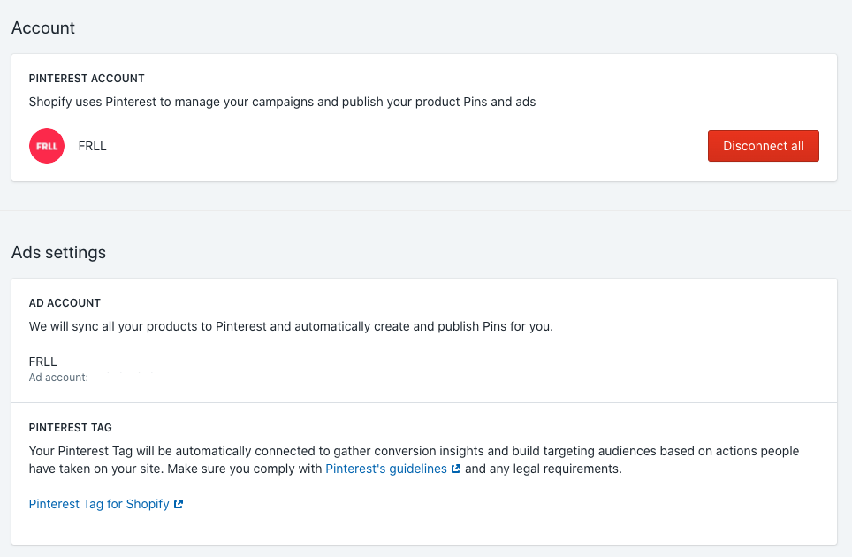Click external-link icon after Pinterest's guidelines
This screenshot has height=557, width=852.
pos(456,469)
